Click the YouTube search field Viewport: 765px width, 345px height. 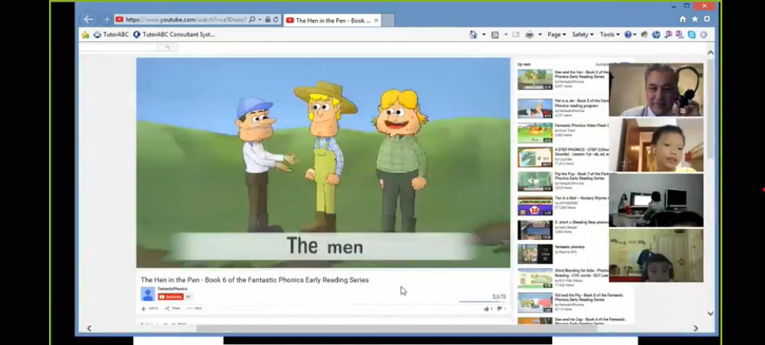pyautogui.click(x=118, y=47)
